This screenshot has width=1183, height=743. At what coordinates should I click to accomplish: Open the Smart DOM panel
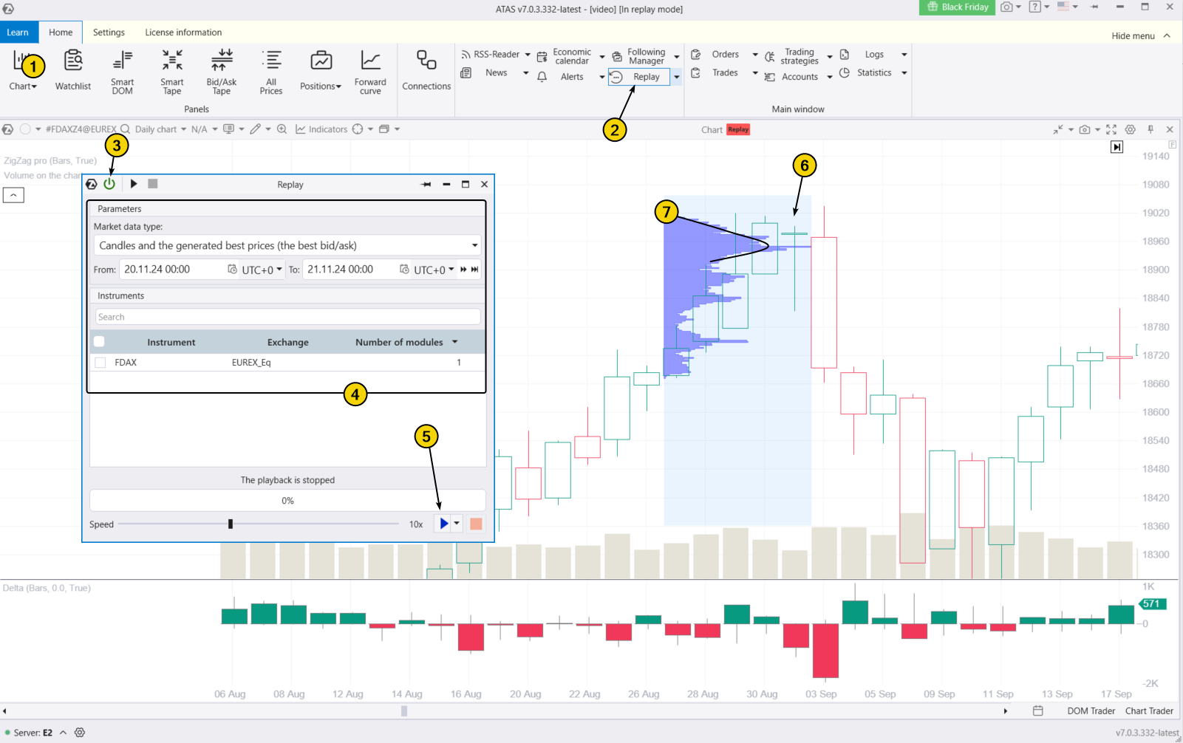[x=122, y=70]
